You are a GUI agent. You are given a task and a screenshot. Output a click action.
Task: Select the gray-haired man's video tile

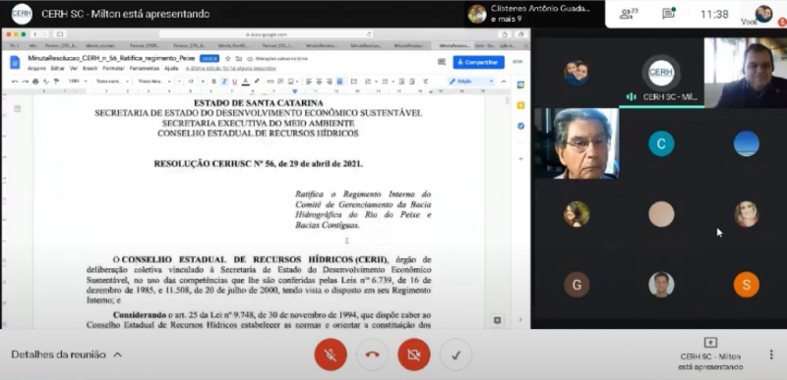(576, 143)
